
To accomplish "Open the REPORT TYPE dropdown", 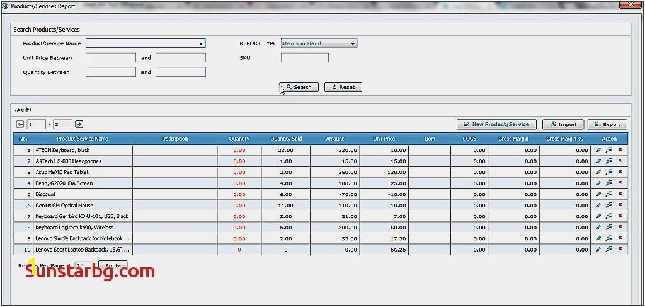I will [x=353, y=43].
